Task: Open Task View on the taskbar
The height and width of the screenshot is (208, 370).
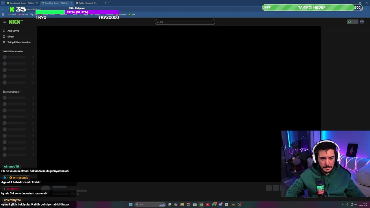Action: pyautogui.click(x=170, y=205)
